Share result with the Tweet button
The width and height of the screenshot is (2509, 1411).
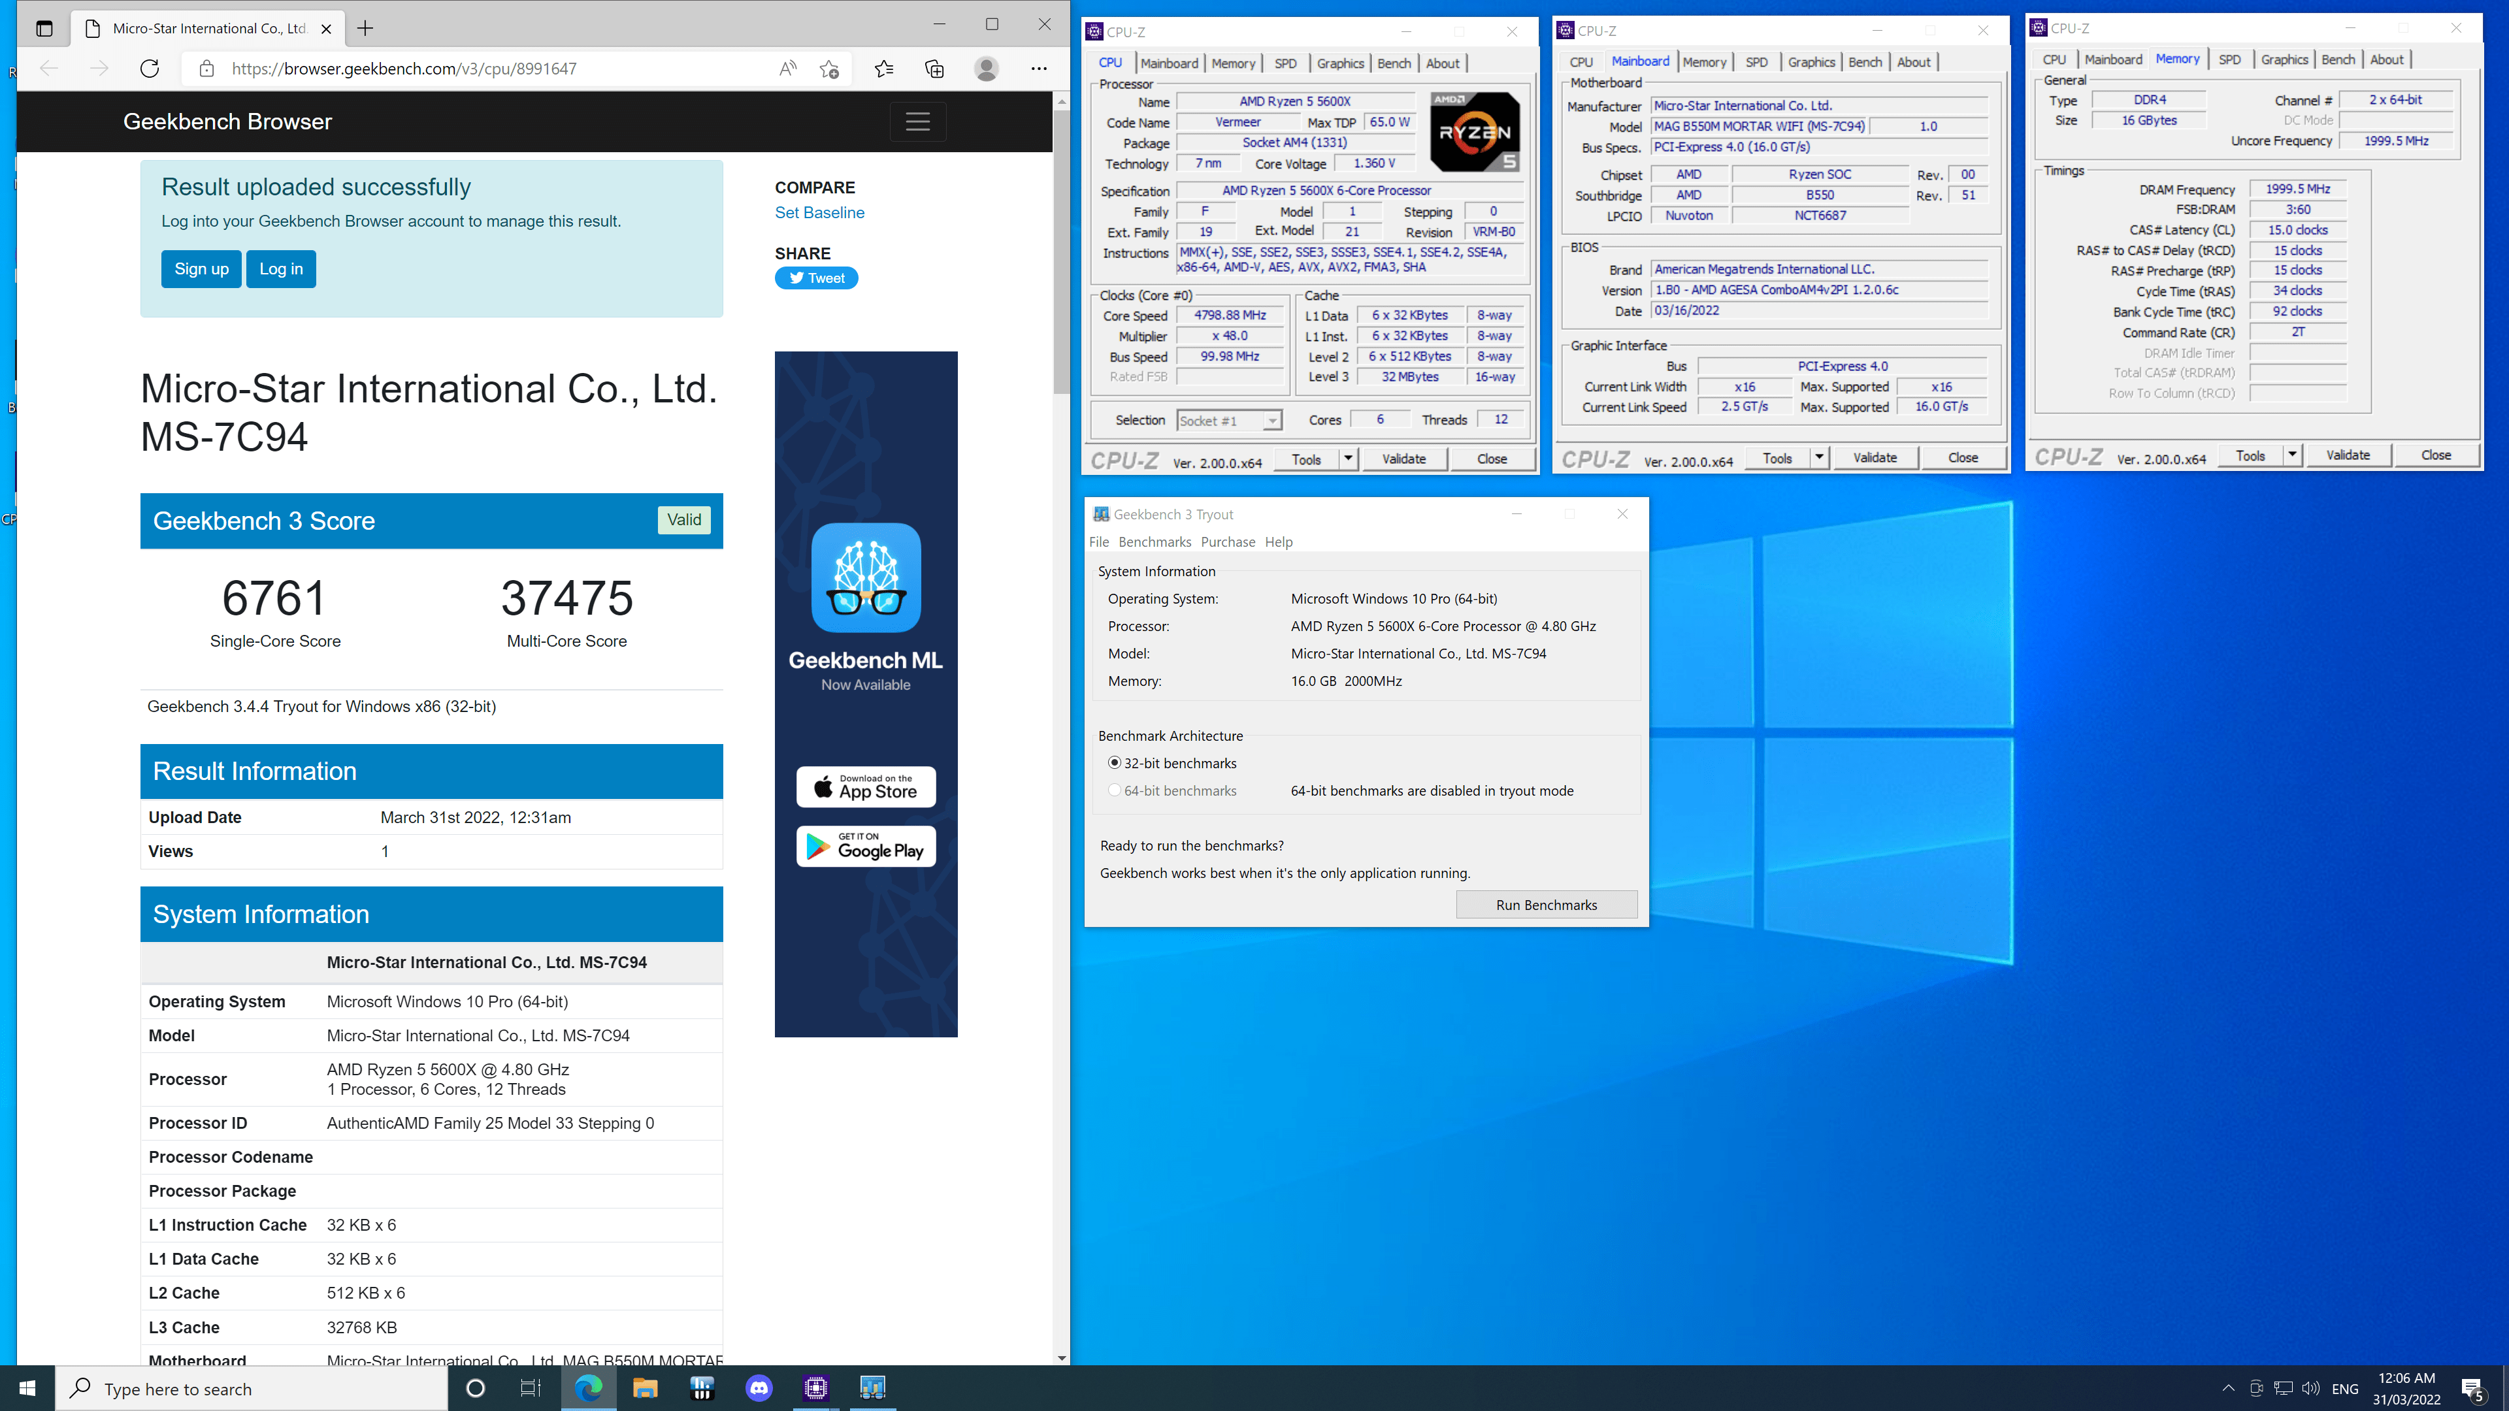coord(816,278)
